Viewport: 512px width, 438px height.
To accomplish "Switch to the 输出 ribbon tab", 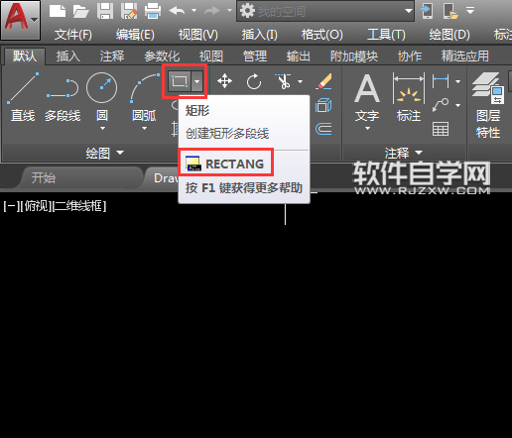I will pos(299,56).
